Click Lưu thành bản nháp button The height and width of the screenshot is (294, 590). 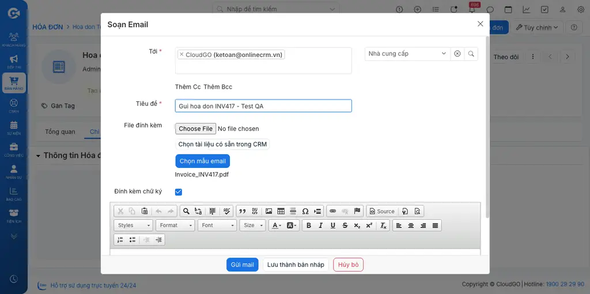click(x=296, y=265)
